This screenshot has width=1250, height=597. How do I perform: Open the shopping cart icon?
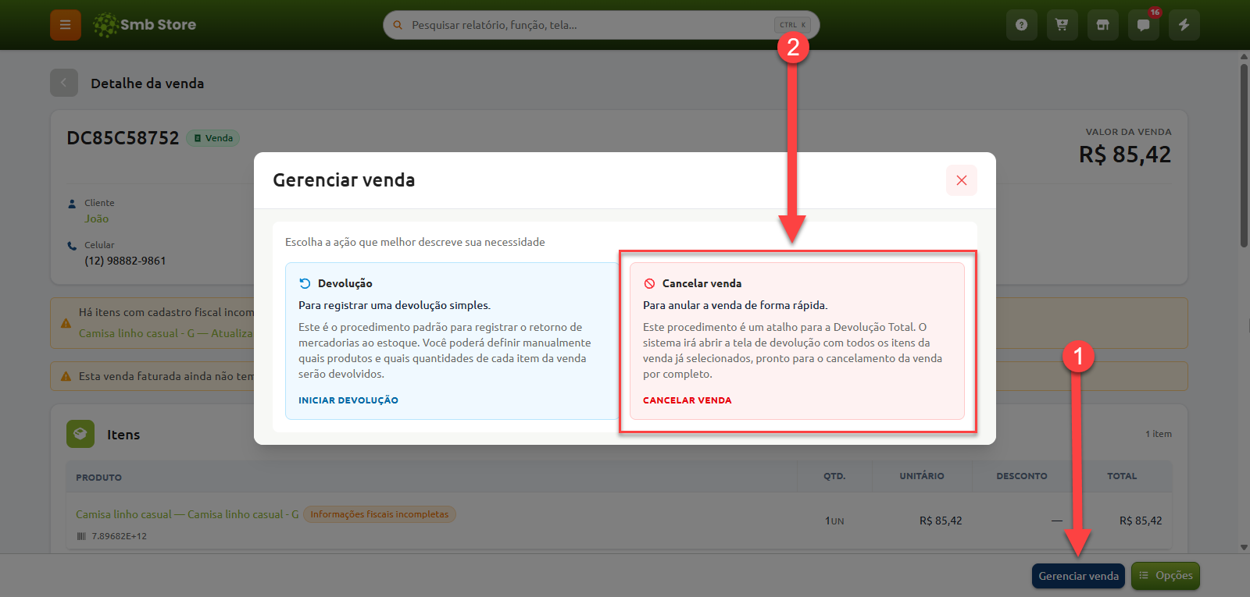pos(1062,25)
